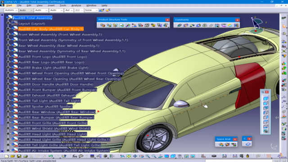The width and height of the screenshot is (288, 162).
Task: Click the New document icon in bottom toolbar
Action: click(7, 156)
